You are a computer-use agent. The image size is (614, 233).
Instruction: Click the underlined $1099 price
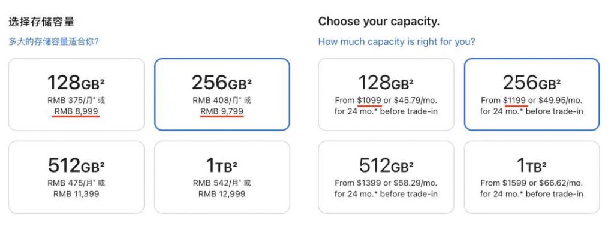pos(369,101)
